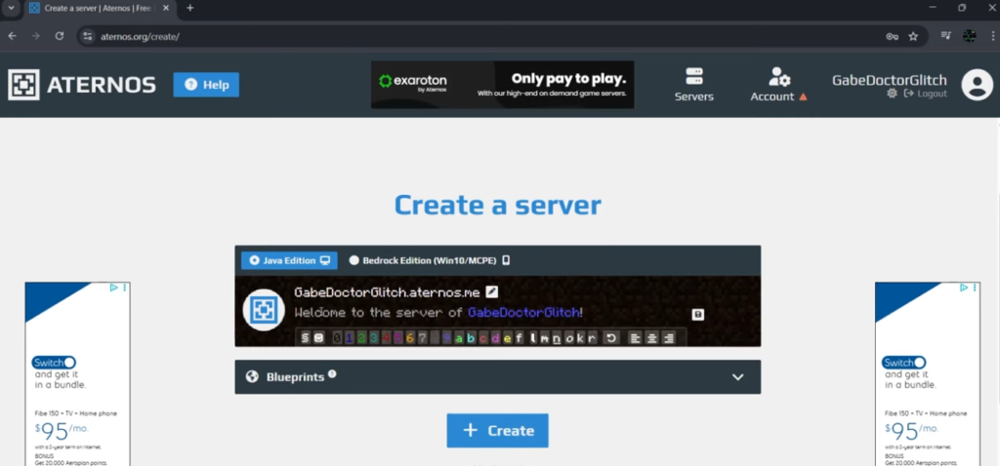Open the tab search dropdown arrow
The height and width of the screenshot is (466, 1000).
11,8
